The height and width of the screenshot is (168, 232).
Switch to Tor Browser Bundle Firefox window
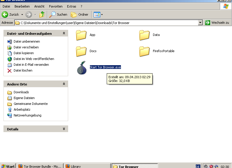(x=40, y=166)
